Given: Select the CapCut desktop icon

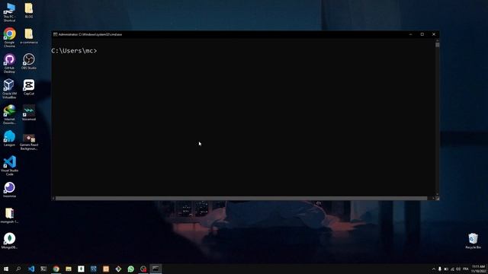Looking at the screenshot, I should tap(29, 87).
